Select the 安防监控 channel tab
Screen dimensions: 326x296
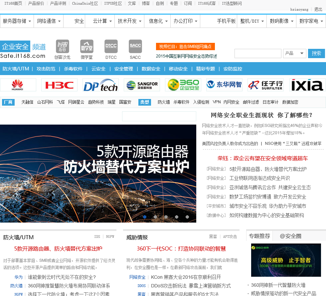tap(233, 69)
